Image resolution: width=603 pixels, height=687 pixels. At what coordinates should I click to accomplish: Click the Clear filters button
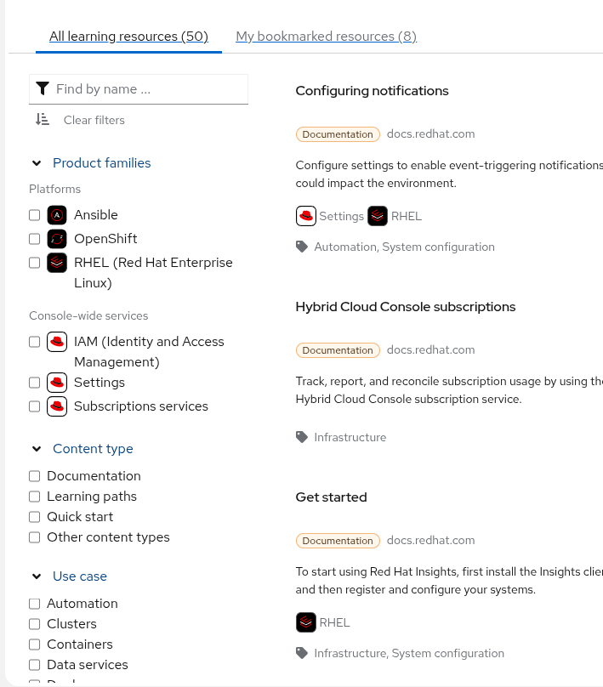94,120
